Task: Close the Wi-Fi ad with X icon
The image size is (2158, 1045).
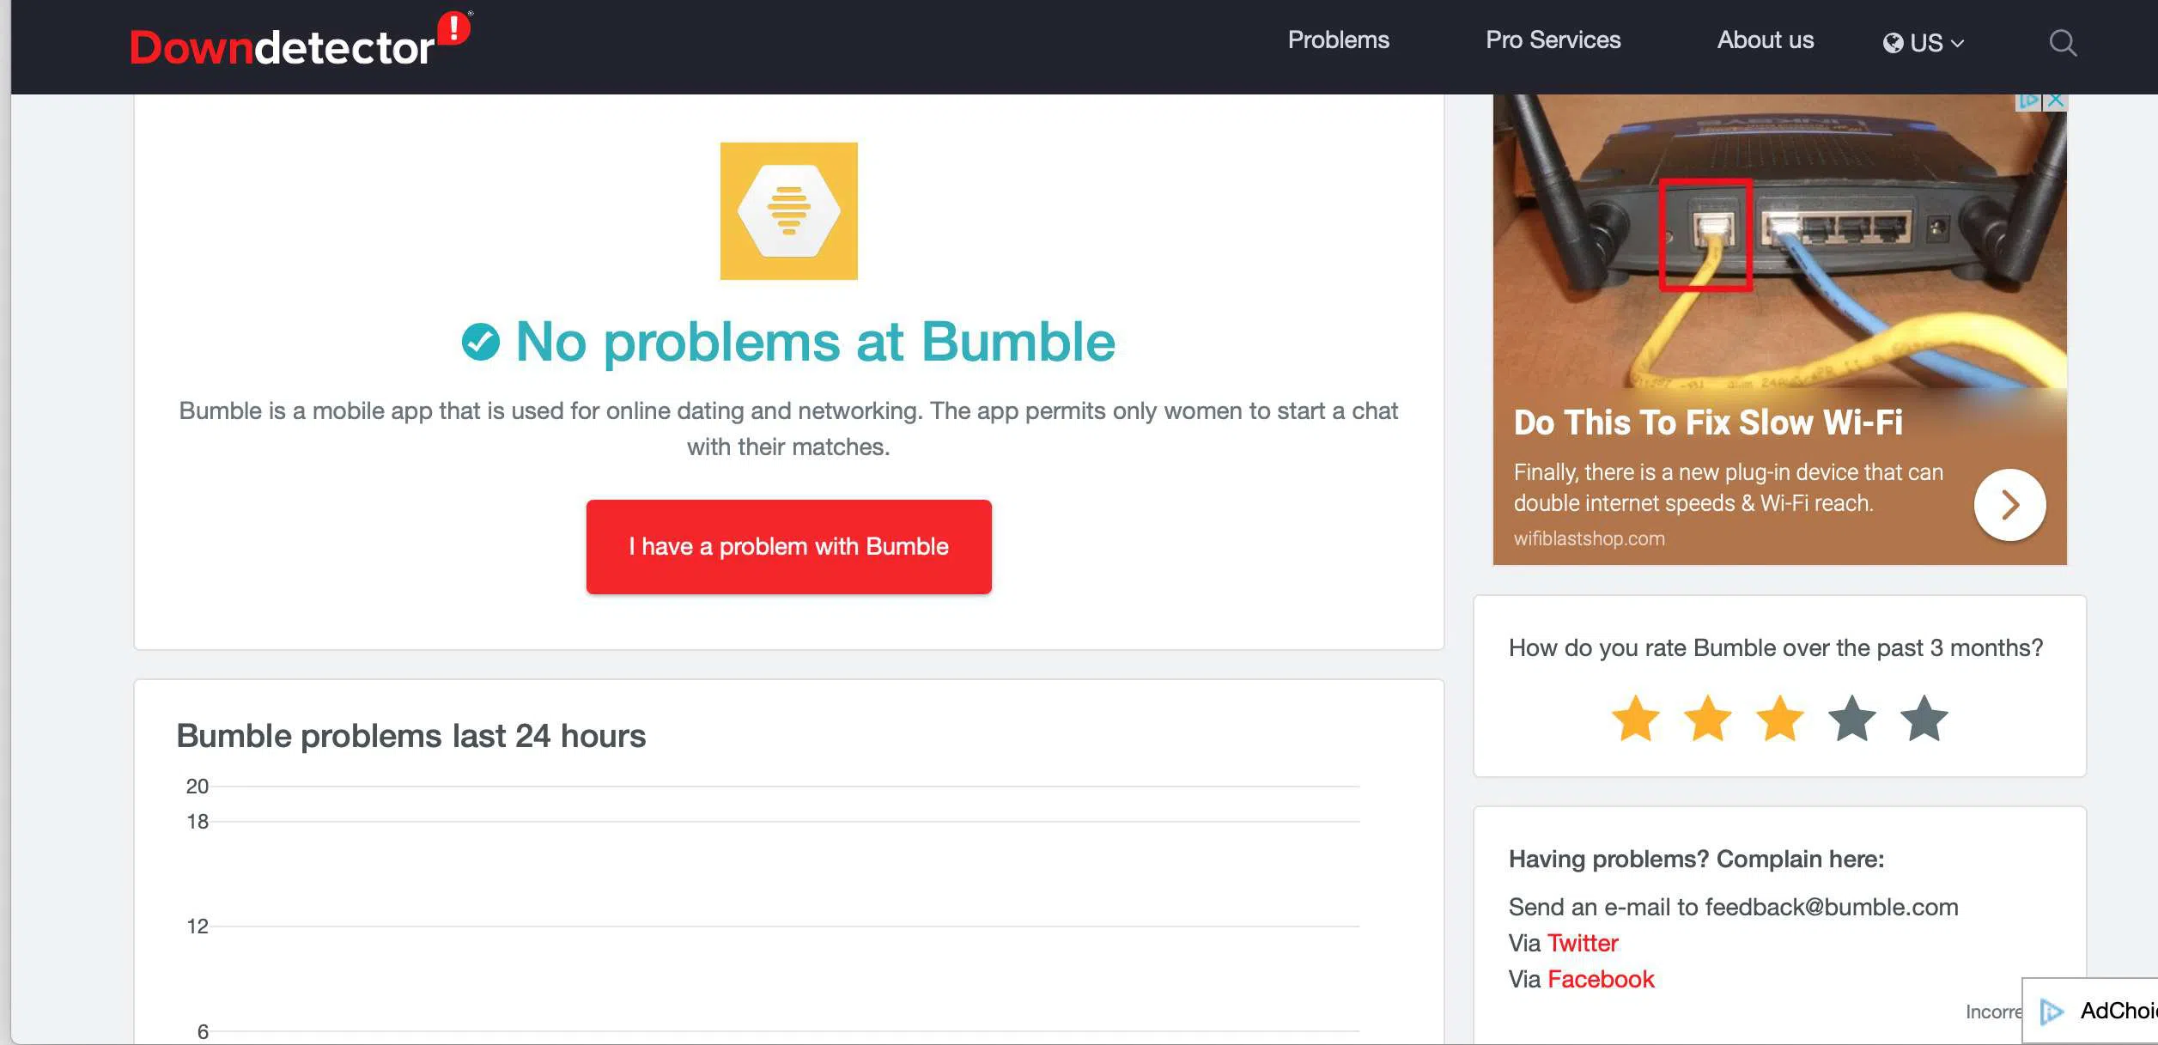Action: tap(2056, 100)
